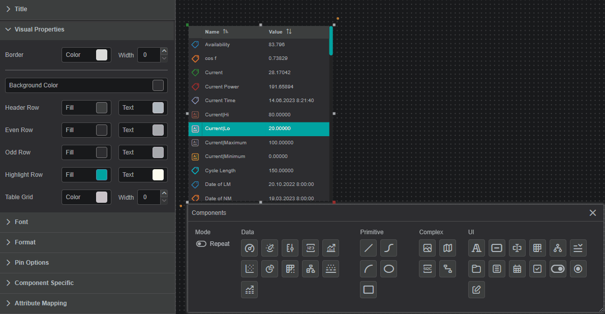Add the button UI component
Viewport: 605px width, 314px height.
coord(497,248)
